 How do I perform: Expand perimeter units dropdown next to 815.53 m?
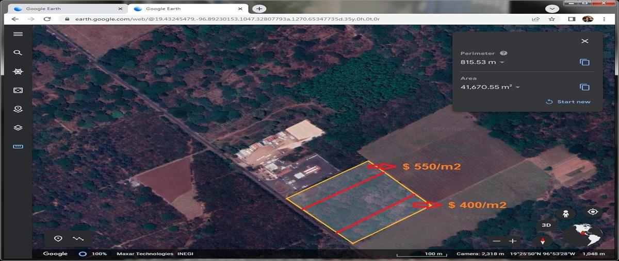point(502,62)
